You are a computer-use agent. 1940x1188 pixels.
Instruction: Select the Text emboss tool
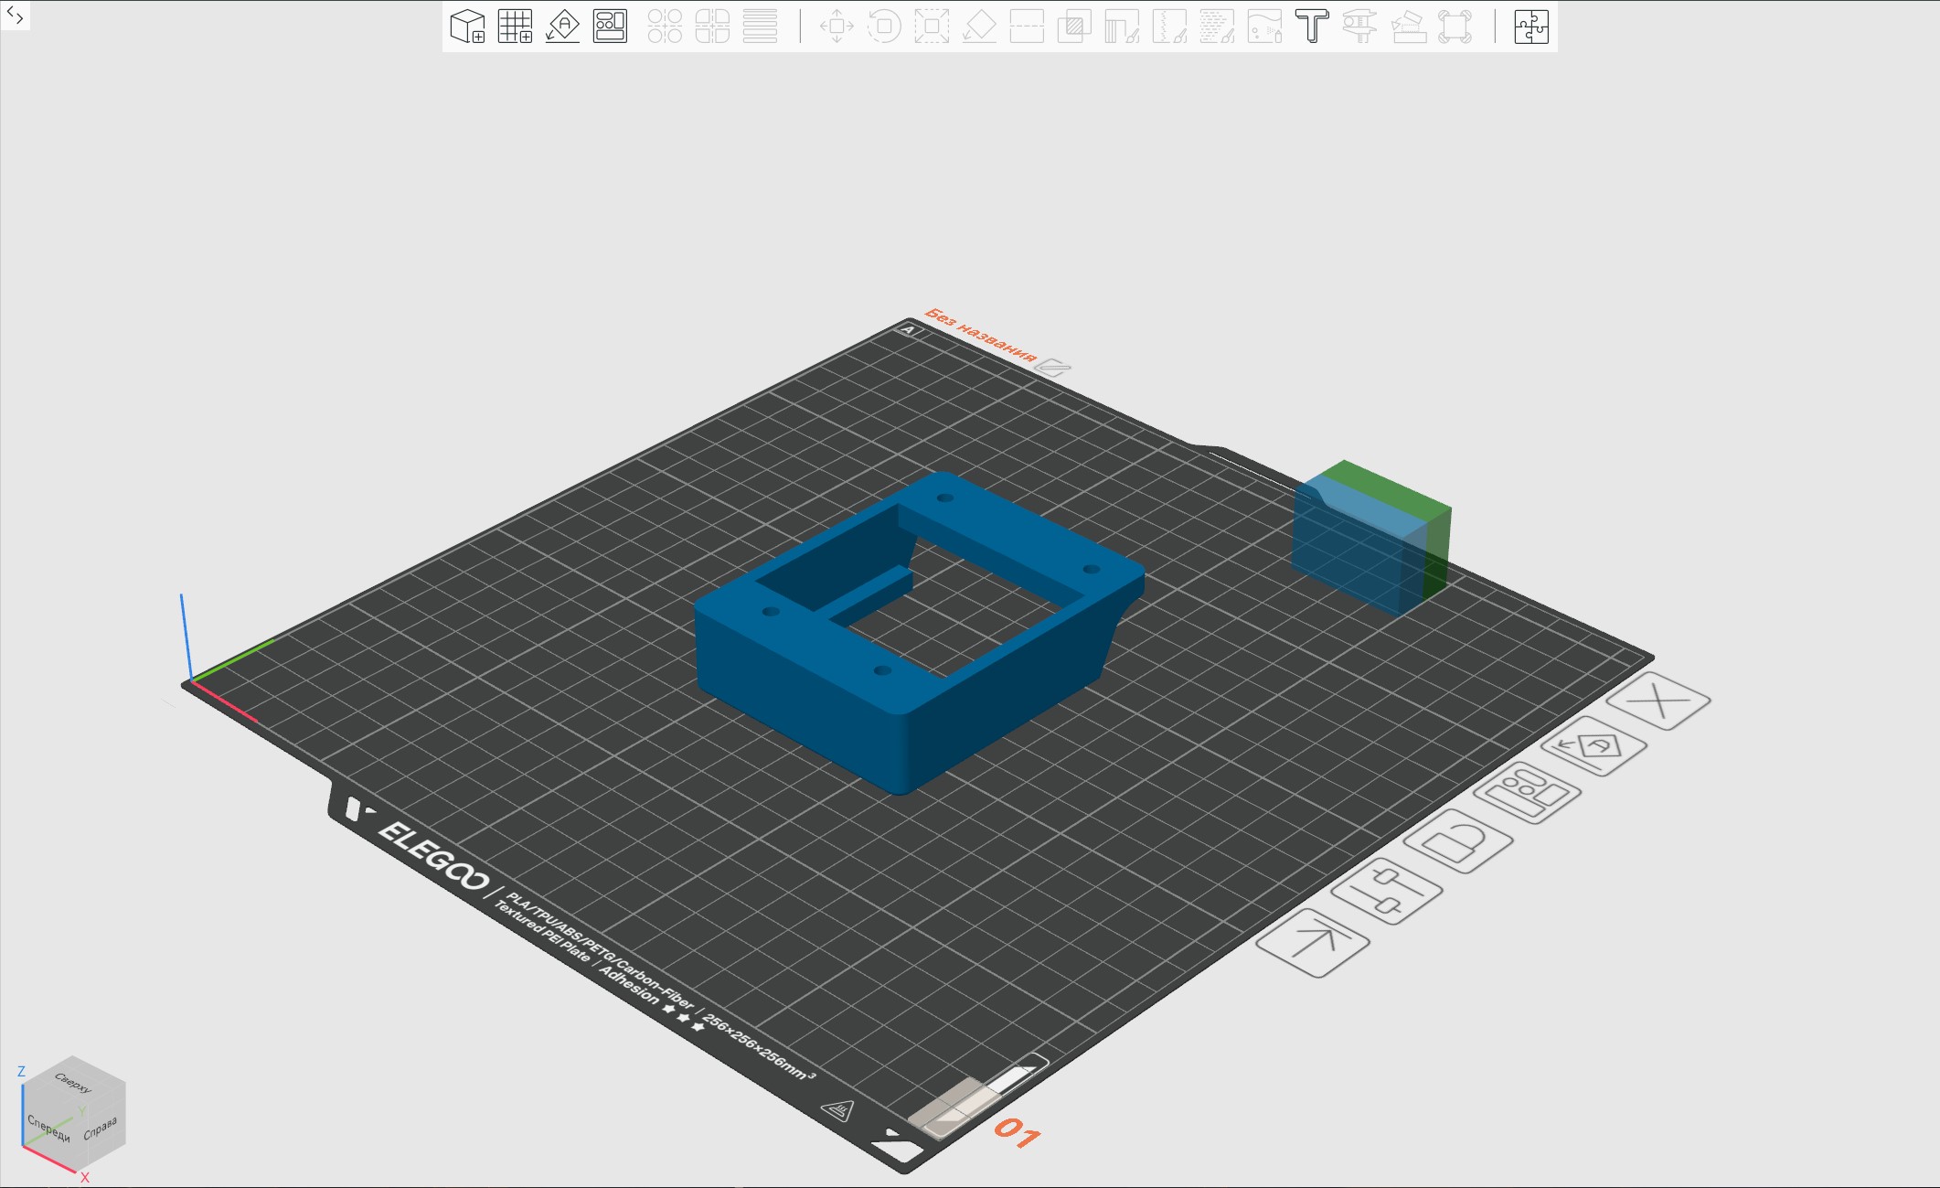tap(1312, 26)
